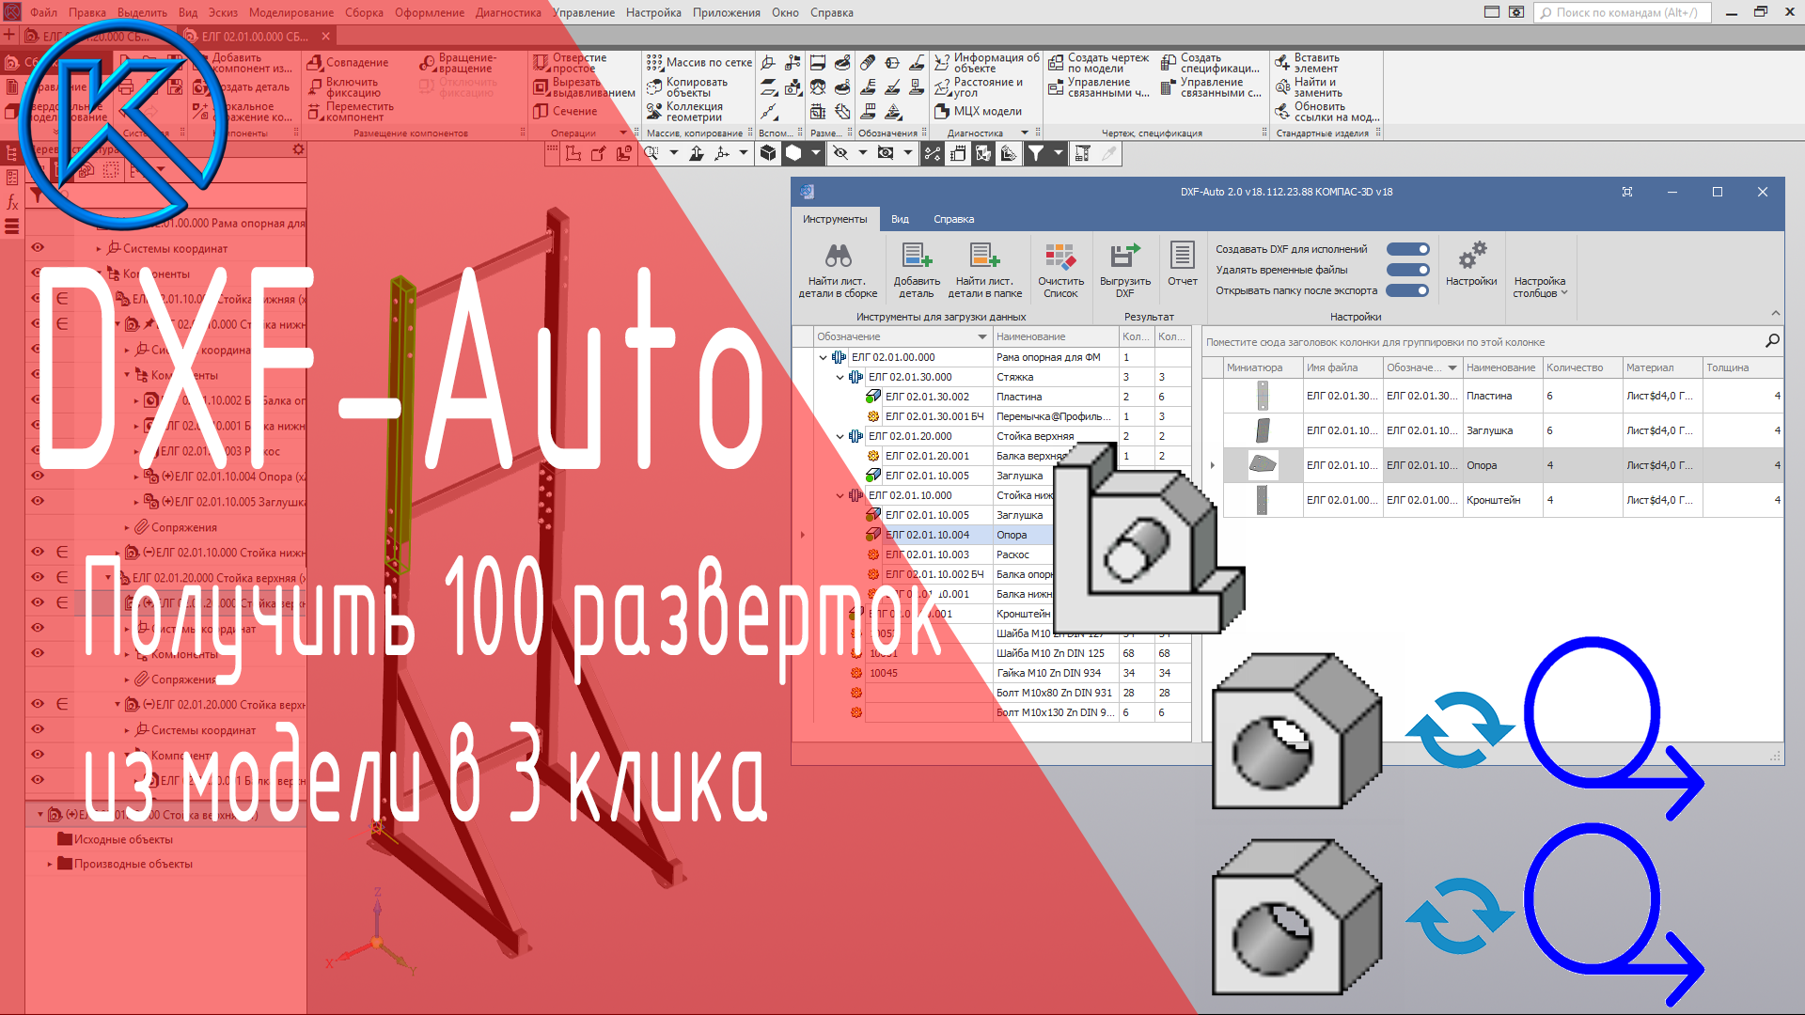
Task: Click the funnel filter icon in the view toolbar
Action: click(x=1035, y=153)
